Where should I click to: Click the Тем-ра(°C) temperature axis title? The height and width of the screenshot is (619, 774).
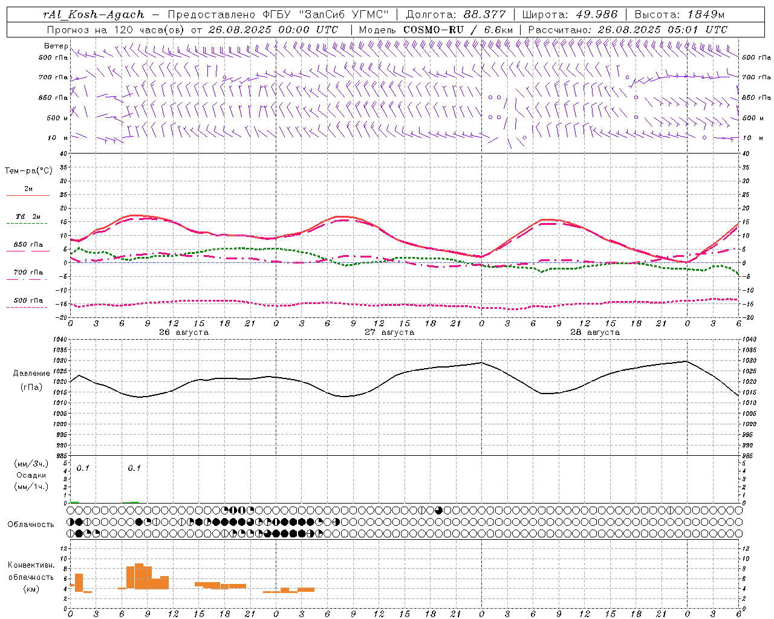pos(28,171)
